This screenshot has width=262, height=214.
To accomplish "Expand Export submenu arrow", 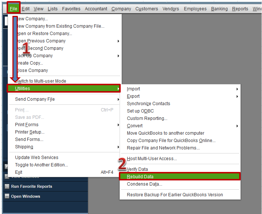I will click(237, 96).
